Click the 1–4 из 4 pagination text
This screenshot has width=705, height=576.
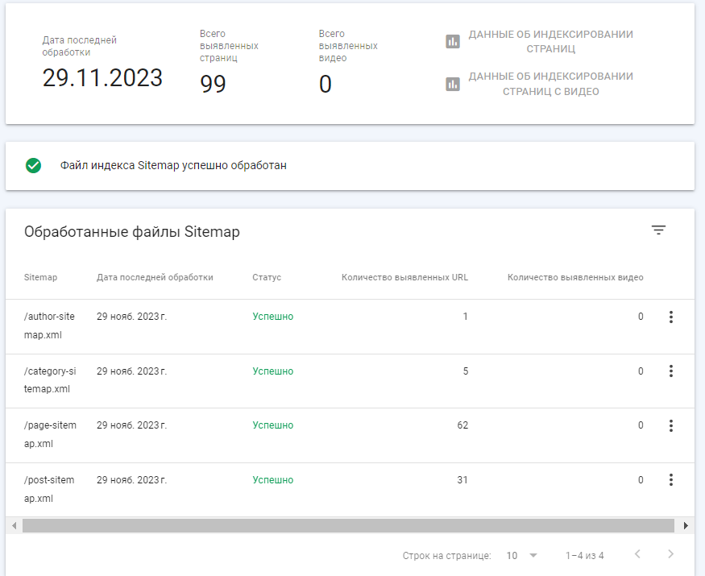click(x=584, y=556)
